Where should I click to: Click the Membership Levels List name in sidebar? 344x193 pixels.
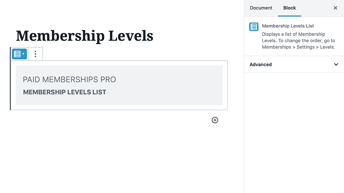[x=288, y=26]
